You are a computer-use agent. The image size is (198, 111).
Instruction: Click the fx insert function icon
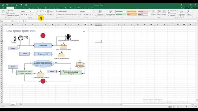(24, 21)
